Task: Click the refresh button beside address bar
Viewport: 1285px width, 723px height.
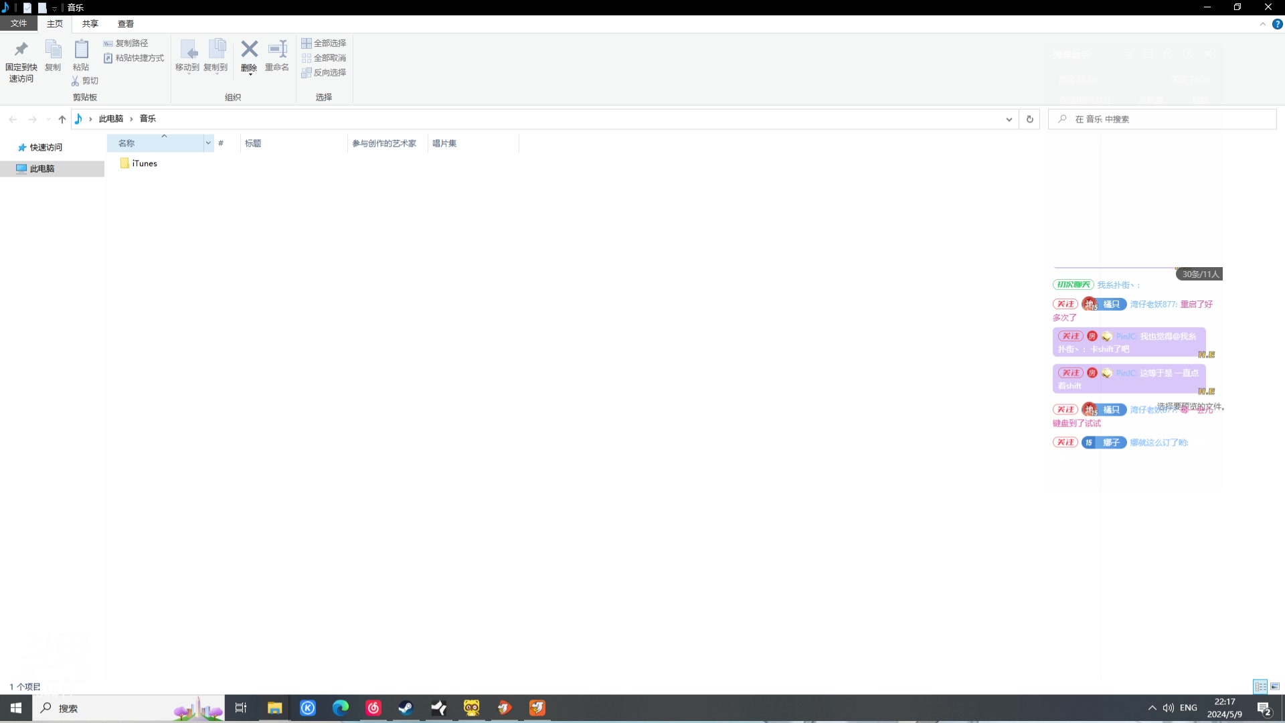Action: point(1030,119)
